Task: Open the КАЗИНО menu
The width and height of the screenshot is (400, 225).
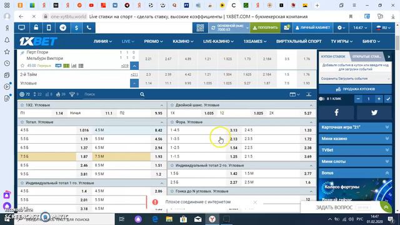Action: point(183,41)
